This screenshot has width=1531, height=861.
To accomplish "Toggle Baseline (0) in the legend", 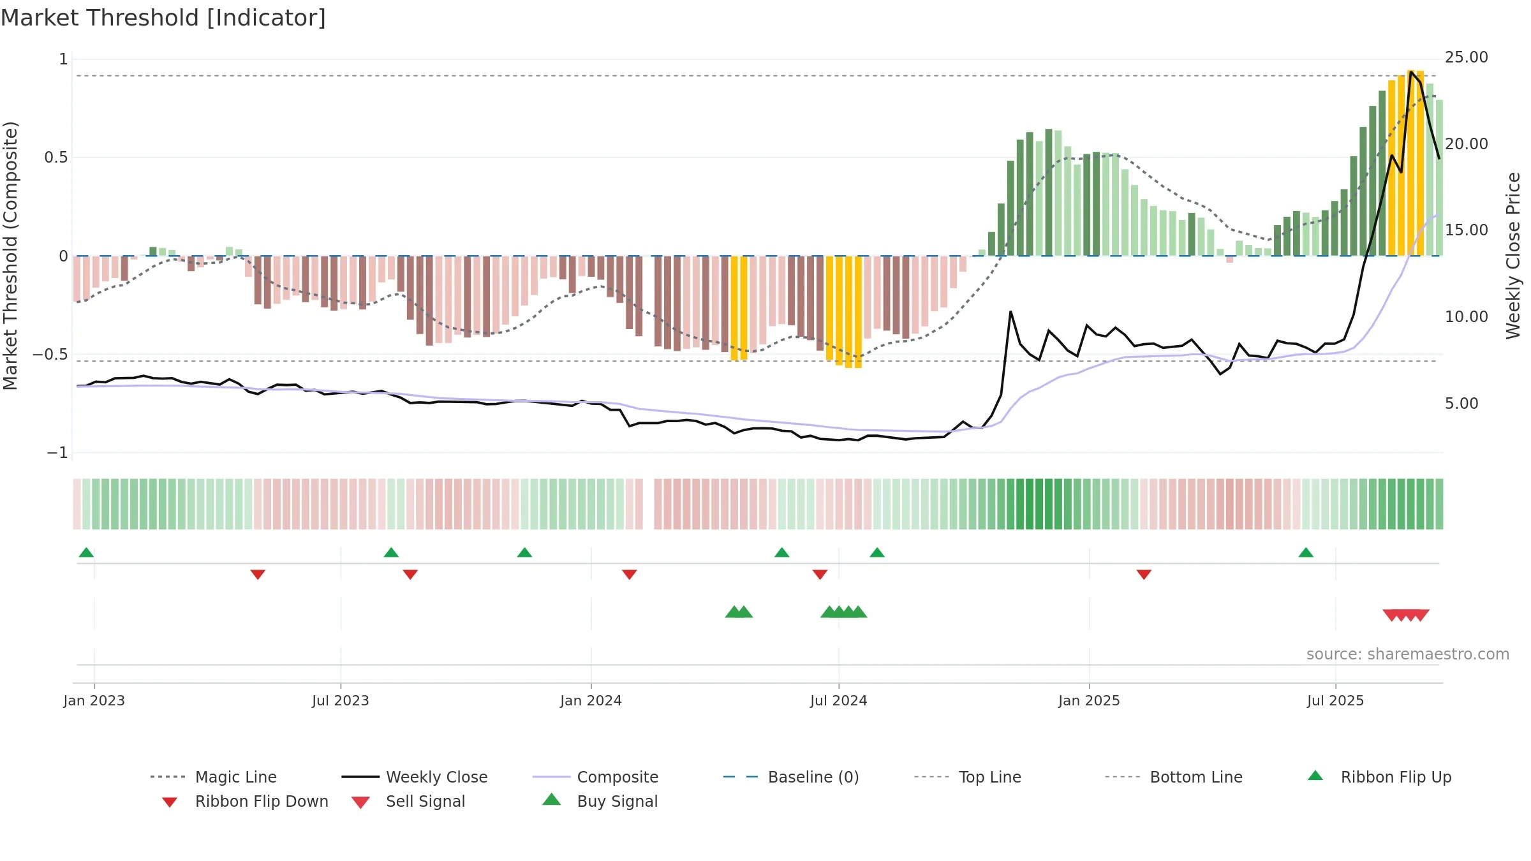I will pyautogui.click(x=792, y=777).
